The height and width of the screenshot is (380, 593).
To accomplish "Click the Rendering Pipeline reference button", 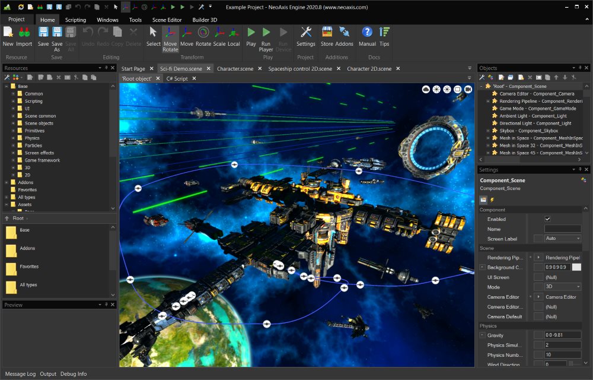I will (538, 257).
